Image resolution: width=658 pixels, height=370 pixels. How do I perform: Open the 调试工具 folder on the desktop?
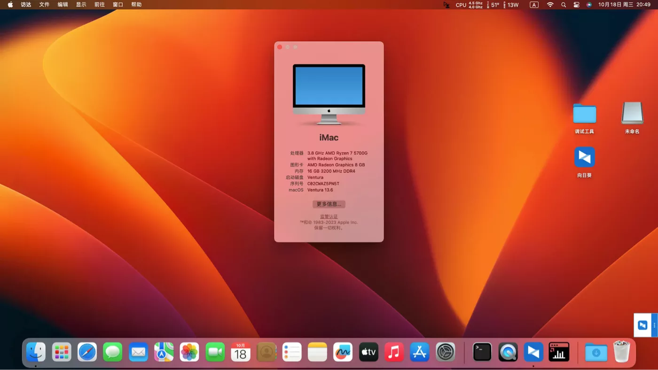click(x=584, y=114)
